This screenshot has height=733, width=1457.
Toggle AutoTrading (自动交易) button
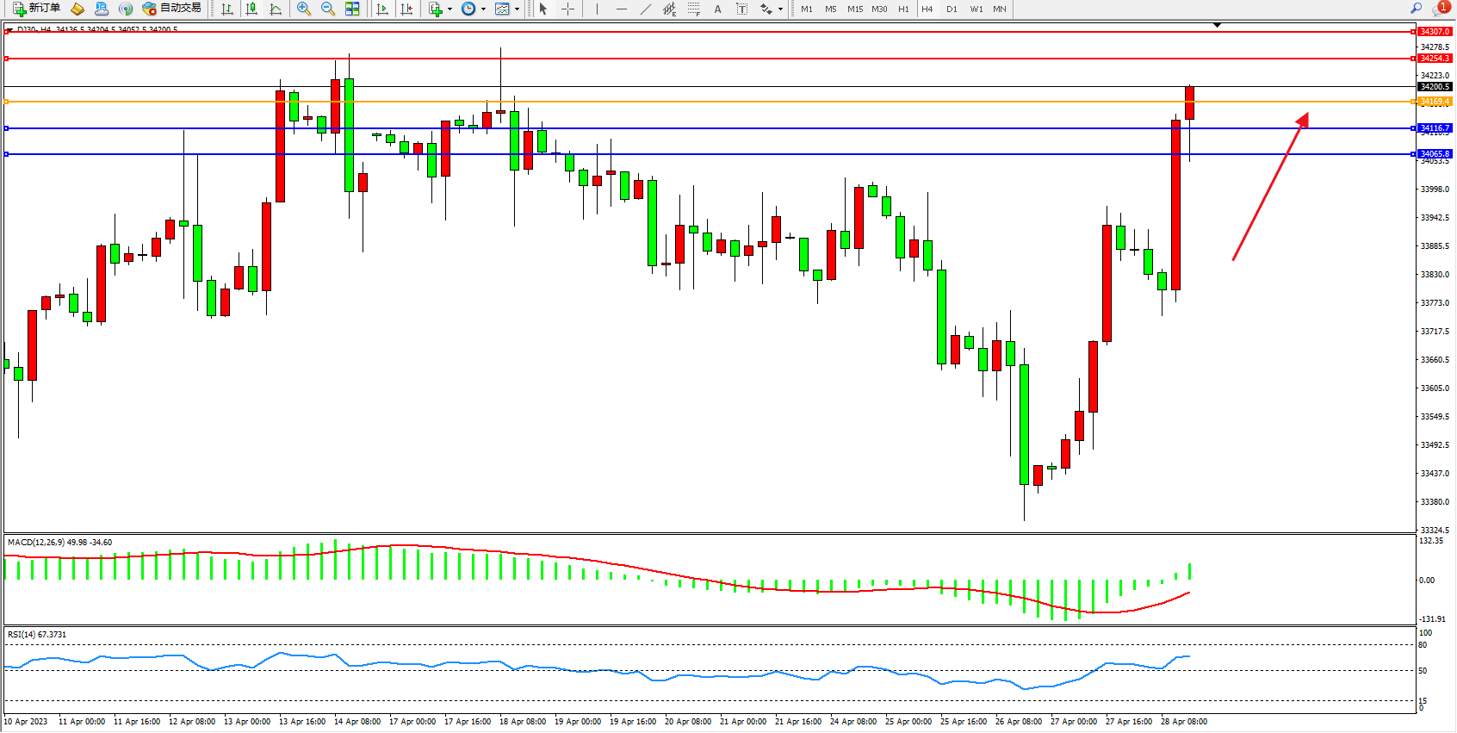[x=172, y=9]
